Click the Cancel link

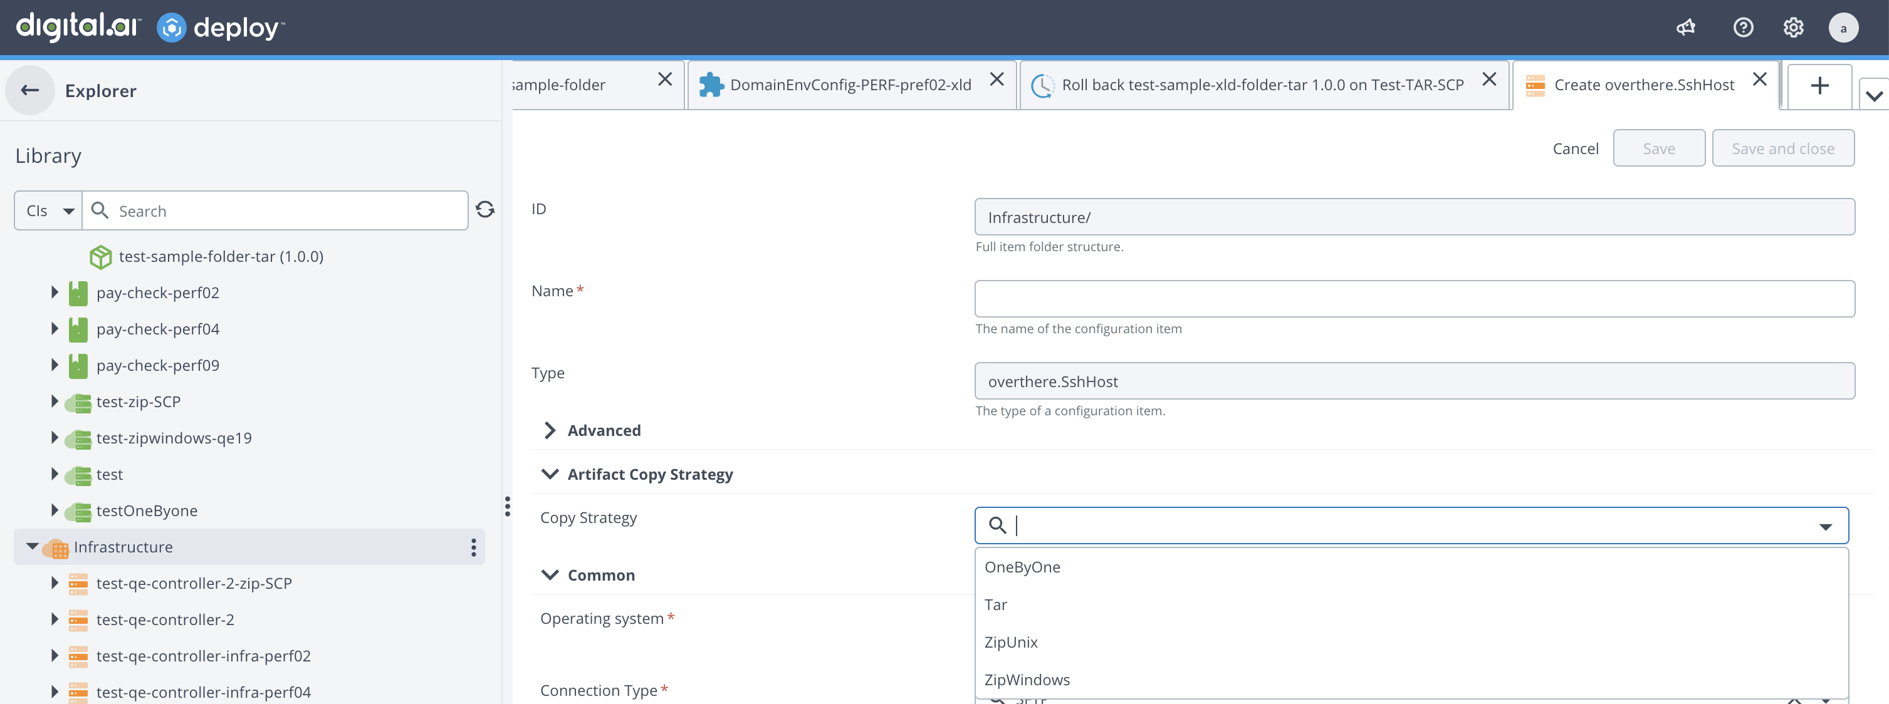(x=1574, y=148)
